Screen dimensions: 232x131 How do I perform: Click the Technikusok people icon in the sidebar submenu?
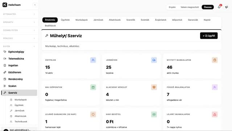[11, 122]
